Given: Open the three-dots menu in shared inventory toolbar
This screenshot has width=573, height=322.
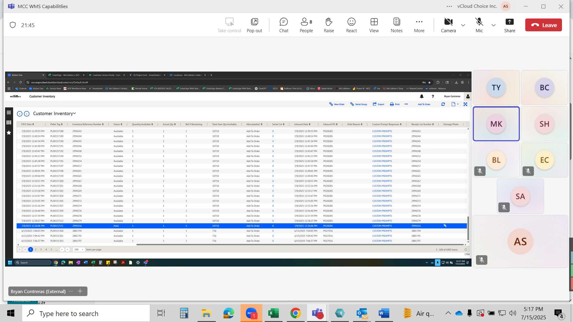Looking at the screenshot, I should [x=406, y=104].
